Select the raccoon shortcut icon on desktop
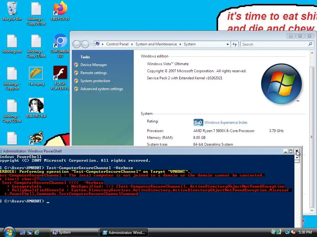 (x=36, y=138)
